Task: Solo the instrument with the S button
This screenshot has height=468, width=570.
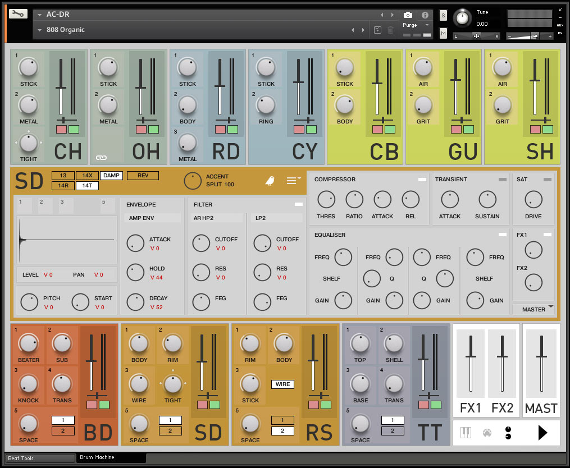Action: coord(444,15)
